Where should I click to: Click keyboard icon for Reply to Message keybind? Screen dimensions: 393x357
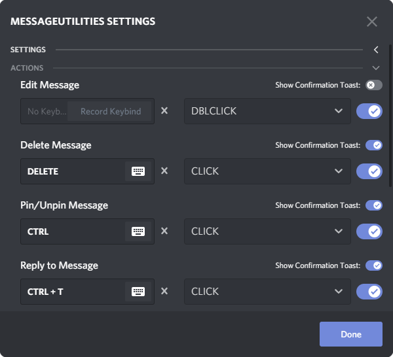click(138, 292)
